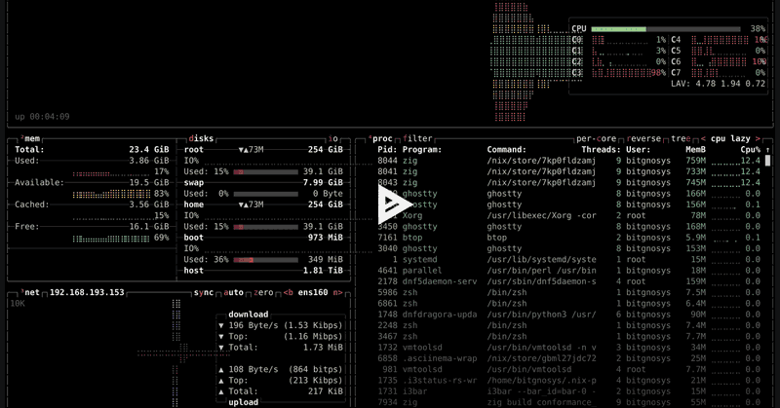
Task: Select process row 4641 parallel
Action: pyautogui.click(x=568, y=271)
